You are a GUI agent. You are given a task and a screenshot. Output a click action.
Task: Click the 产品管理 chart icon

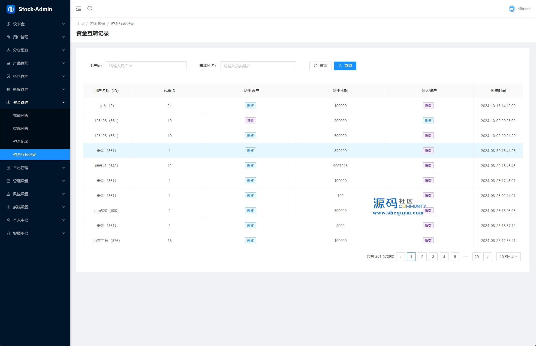[8, 63]
